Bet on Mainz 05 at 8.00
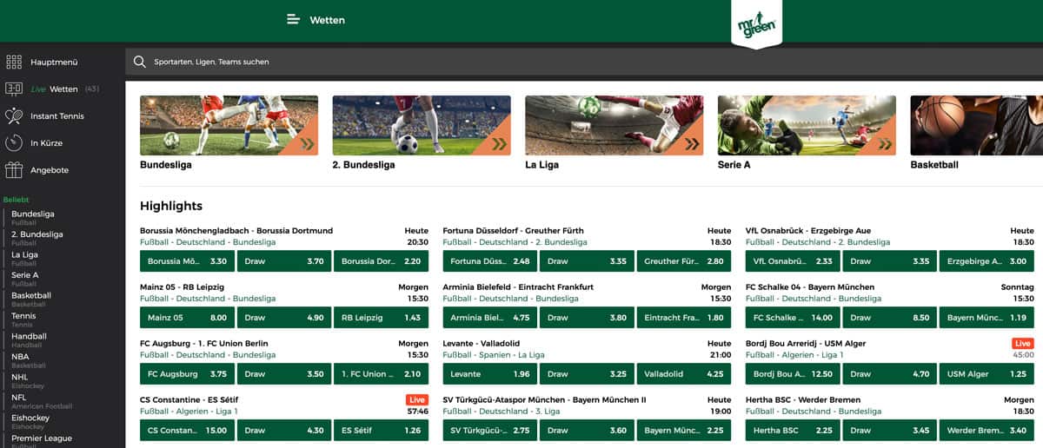The height and width of the screenshot is (448, 1043). pyautogui.click(x=187, y=317)
